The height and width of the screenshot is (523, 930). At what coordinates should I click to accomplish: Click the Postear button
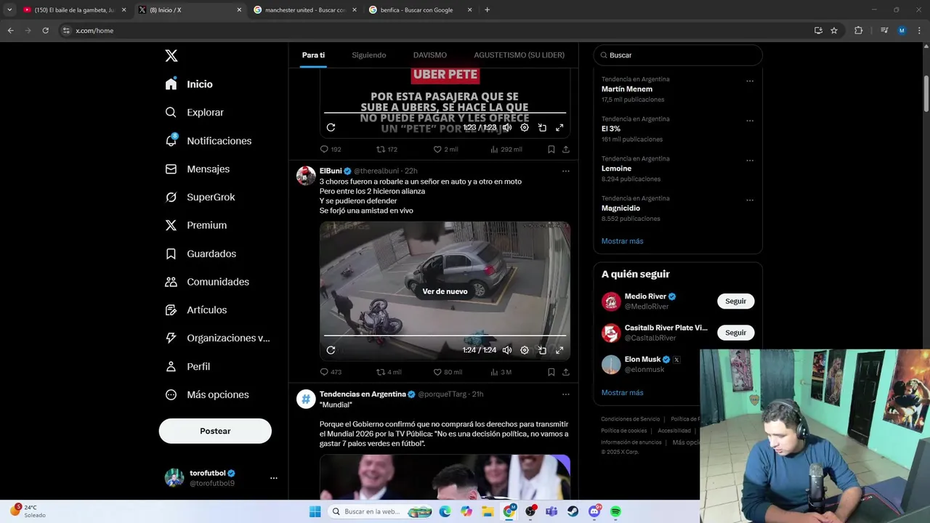[x=215, y=431]
